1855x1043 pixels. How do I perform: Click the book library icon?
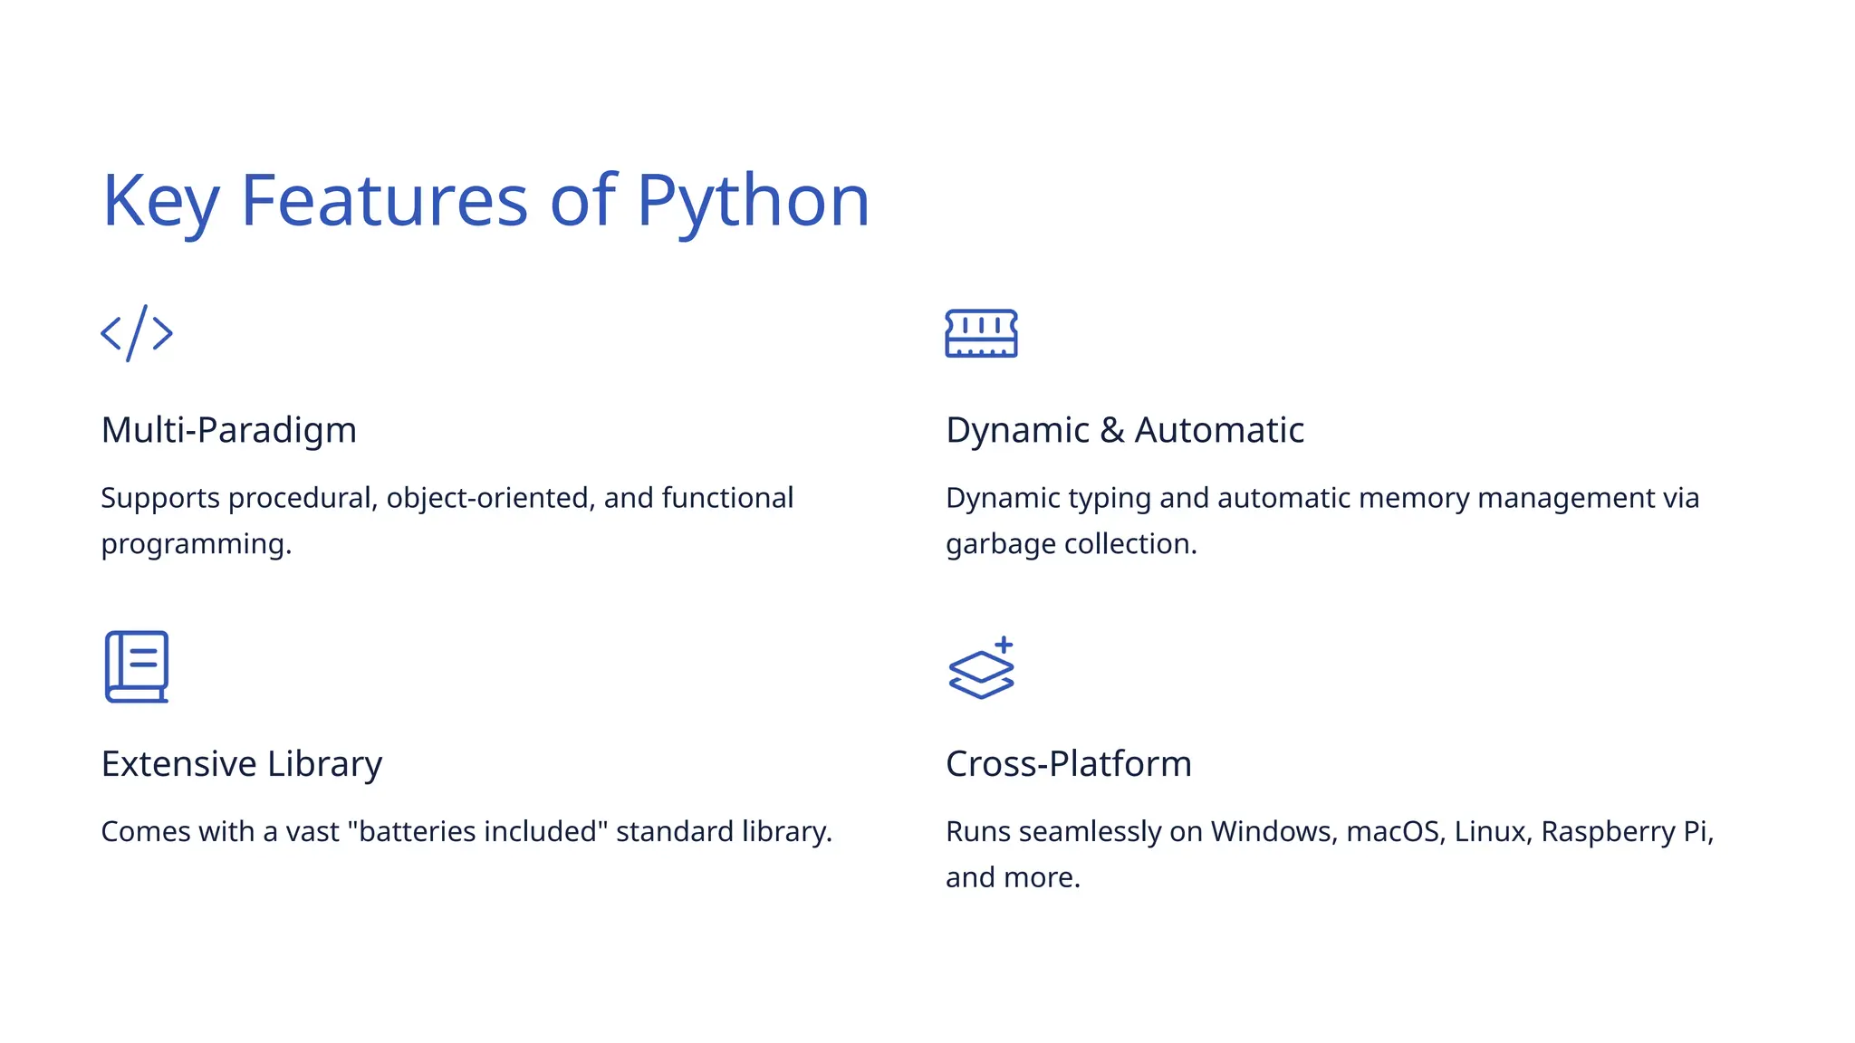click(137, 666)
